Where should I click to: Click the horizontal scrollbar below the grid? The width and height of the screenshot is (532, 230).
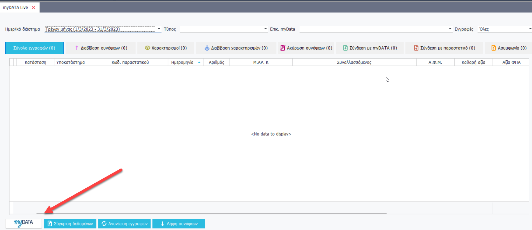[211, 214]
